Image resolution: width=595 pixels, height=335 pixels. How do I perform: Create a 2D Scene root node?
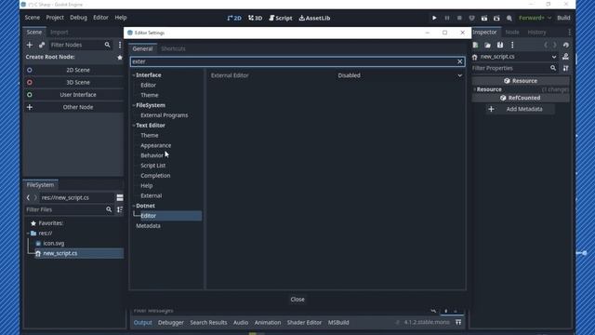73,70
